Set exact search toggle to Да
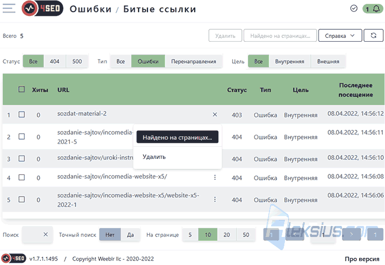Image resolution: width=385 pixels, height=265 pixels. 130,235
